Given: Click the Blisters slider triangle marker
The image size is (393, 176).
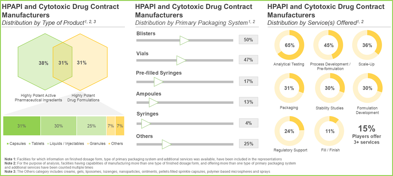Looking at the screenshot, I should coord(184,40).
